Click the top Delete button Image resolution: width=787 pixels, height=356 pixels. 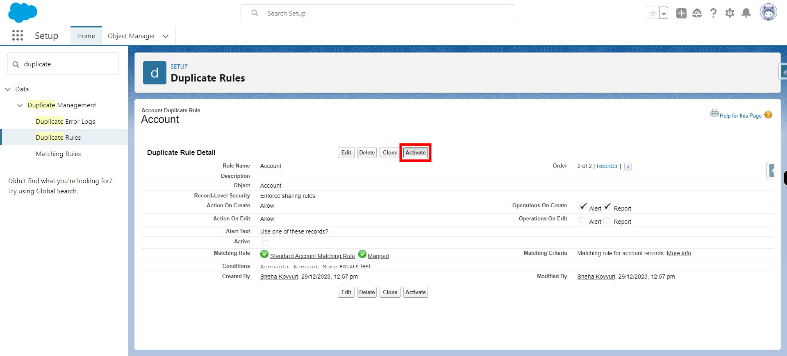pyautogui.click(x=367, y=152)
